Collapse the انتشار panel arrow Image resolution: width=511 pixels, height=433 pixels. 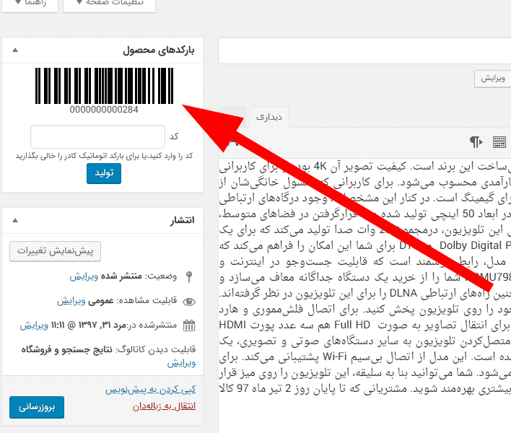coord(15,220)
